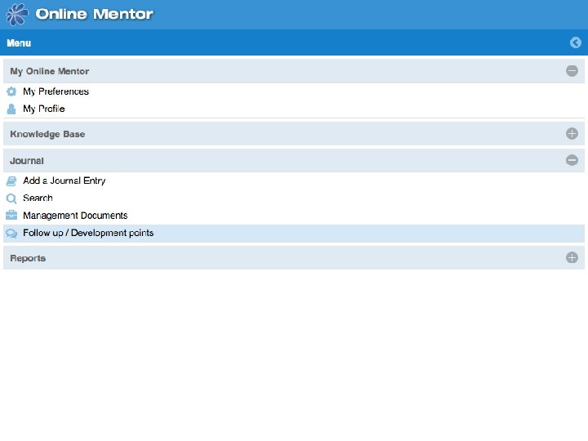
Task: Click the Online Mentor flower logo
Action: pos(17,15)
